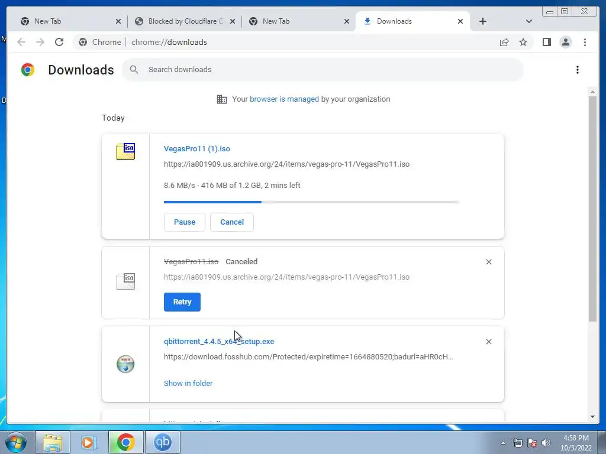Reload the downloads page
This screenshot has height=454, width=606.
pos(59,42)
